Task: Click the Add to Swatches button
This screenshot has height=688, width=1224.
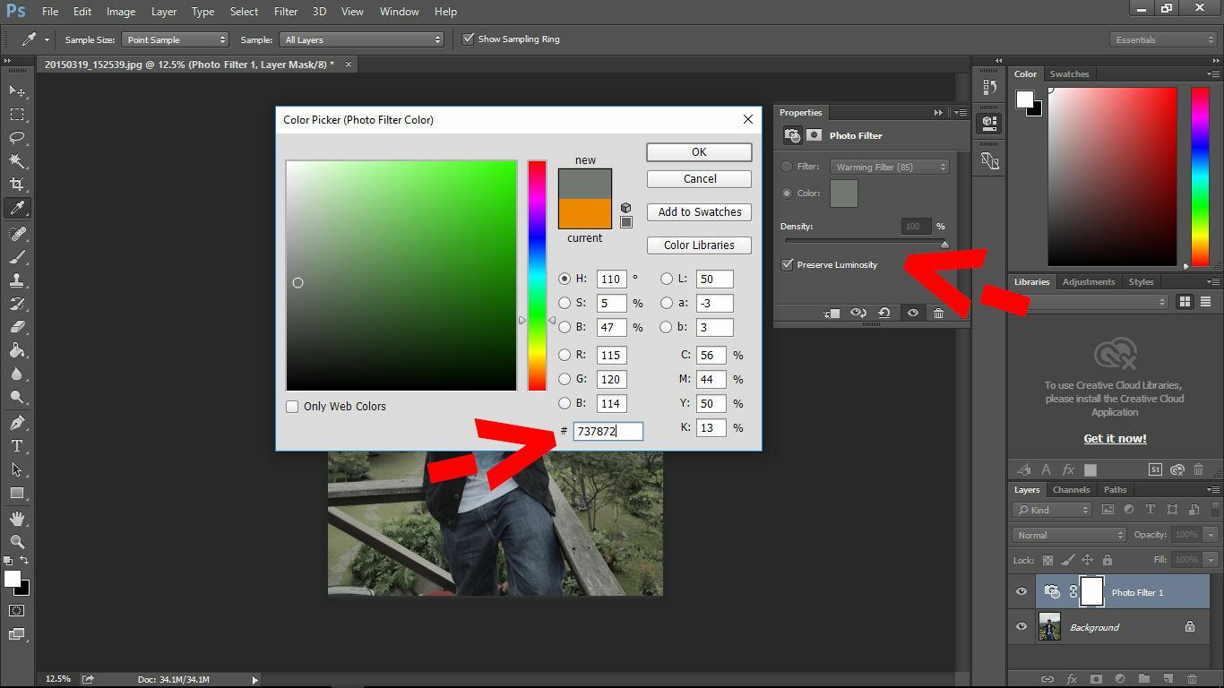Action: [x=699, y=211]
